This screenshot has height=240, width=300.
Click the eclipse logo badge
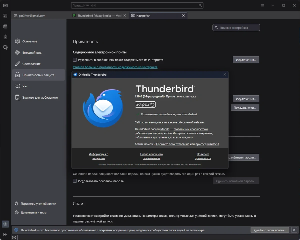tap(145, 104)
